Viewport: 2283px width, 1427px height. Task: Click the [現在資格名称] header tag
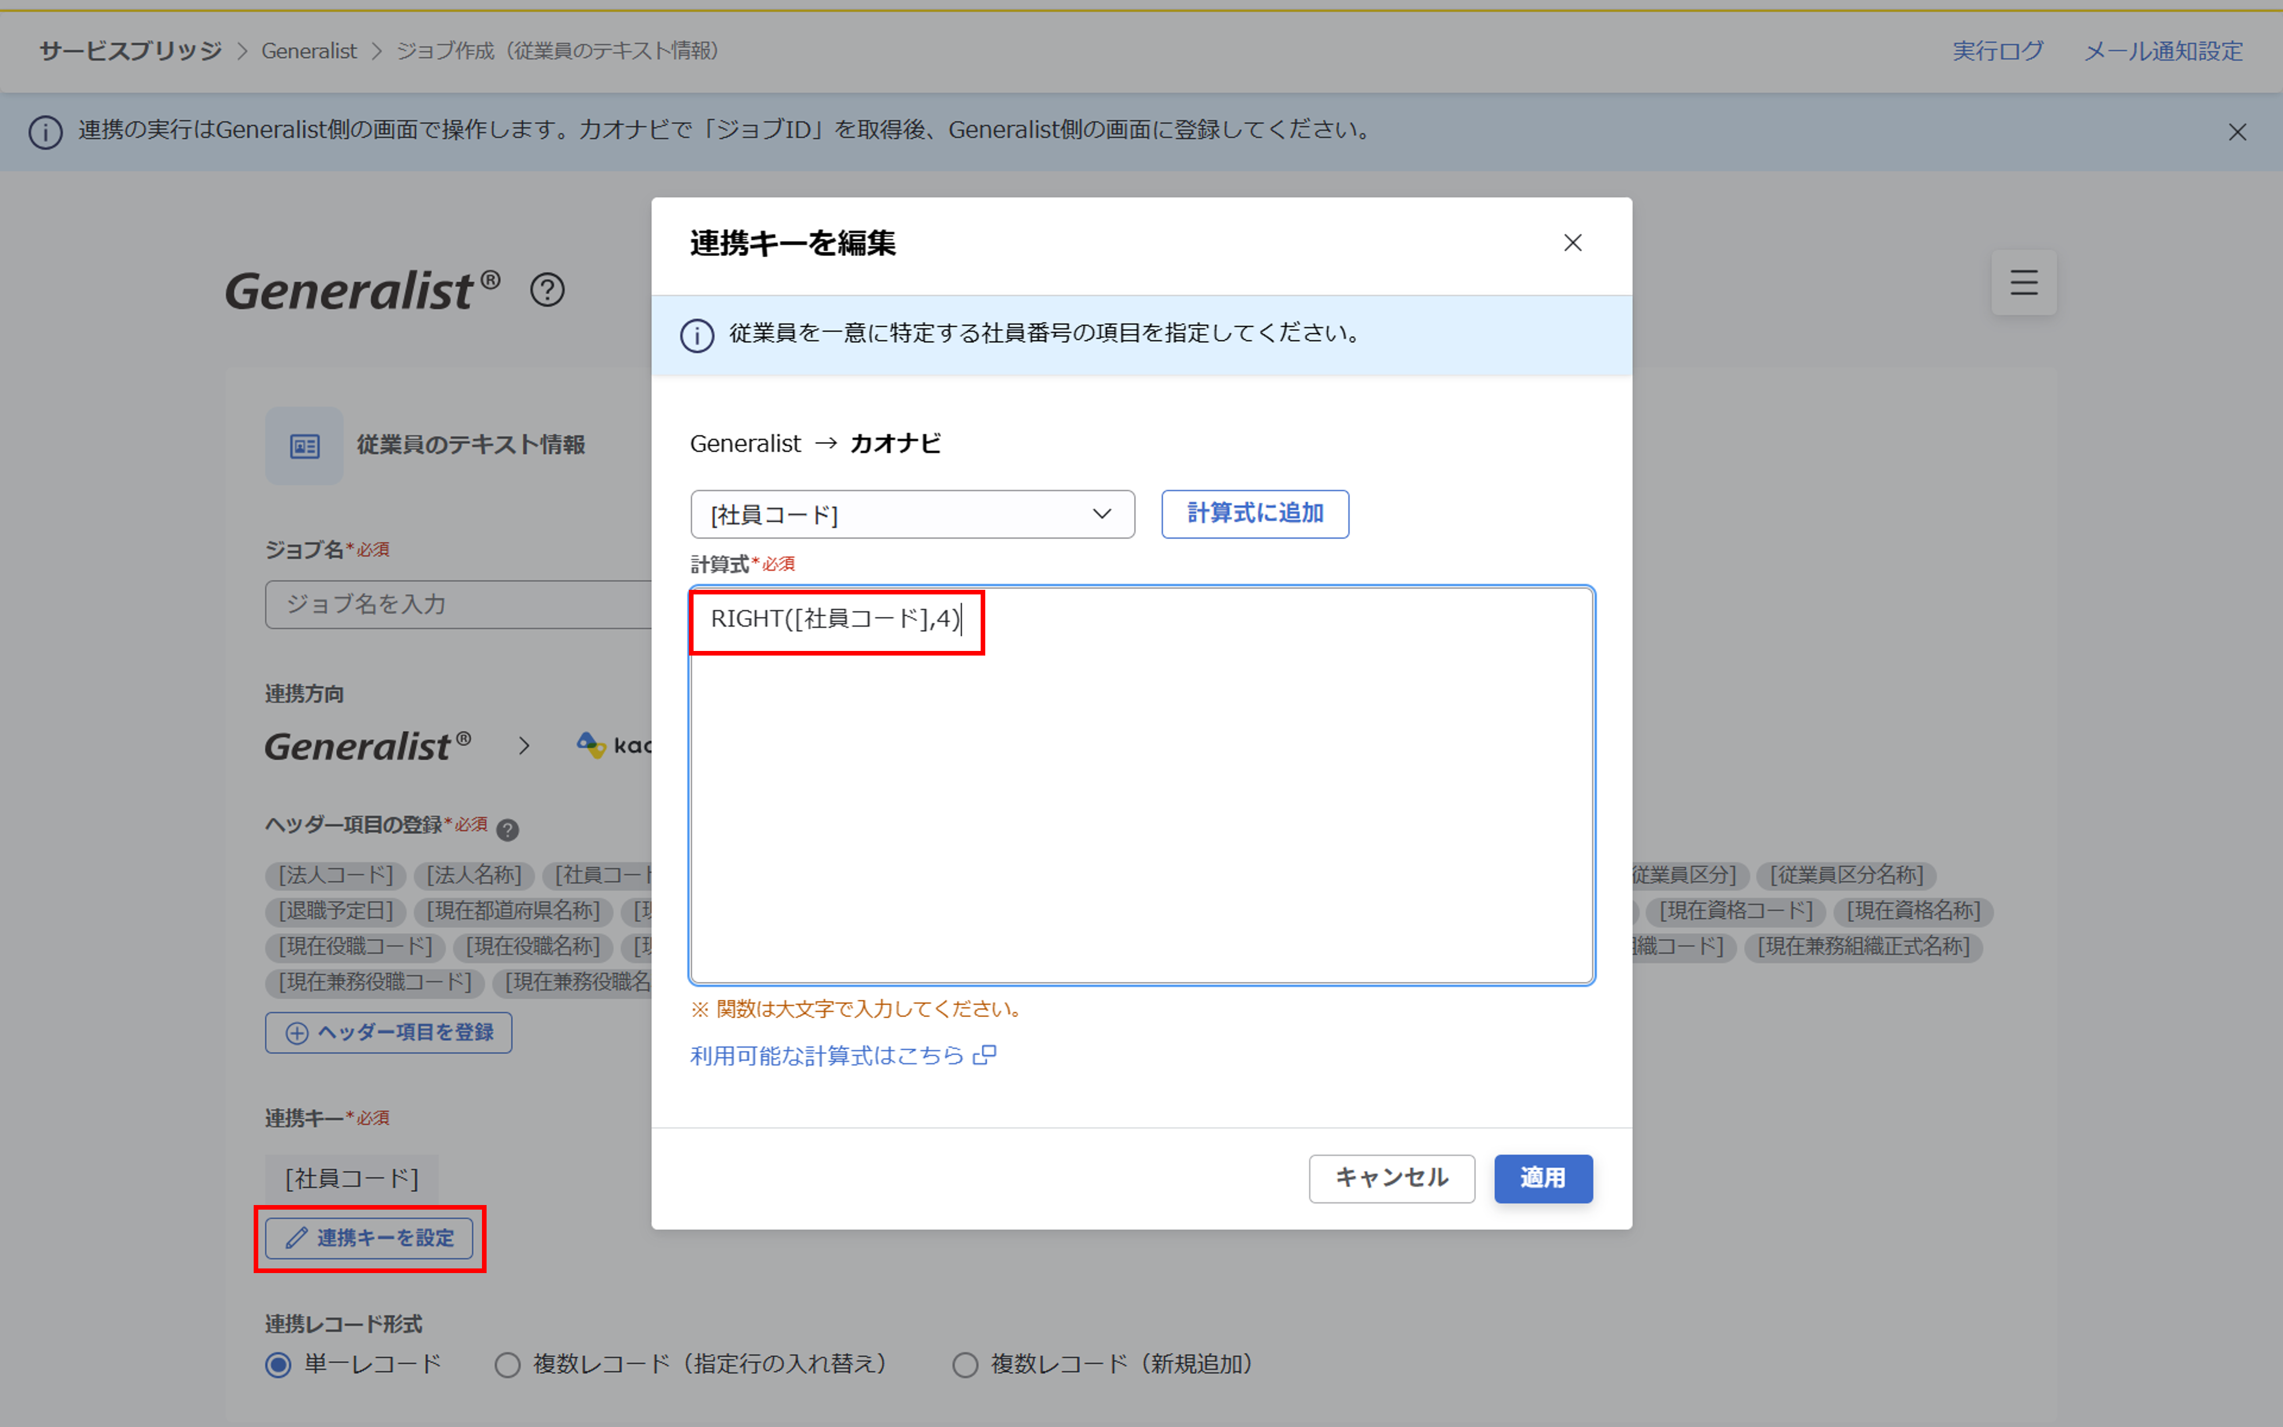pyautogui.click(x=1913, y=911)
